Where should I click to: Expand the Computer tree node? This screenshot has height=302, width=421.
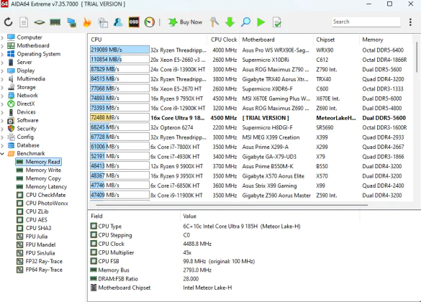[2, 37]
